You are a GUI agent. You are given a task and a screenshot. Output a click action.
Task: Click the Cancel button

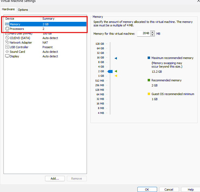(x=169, y=190)
